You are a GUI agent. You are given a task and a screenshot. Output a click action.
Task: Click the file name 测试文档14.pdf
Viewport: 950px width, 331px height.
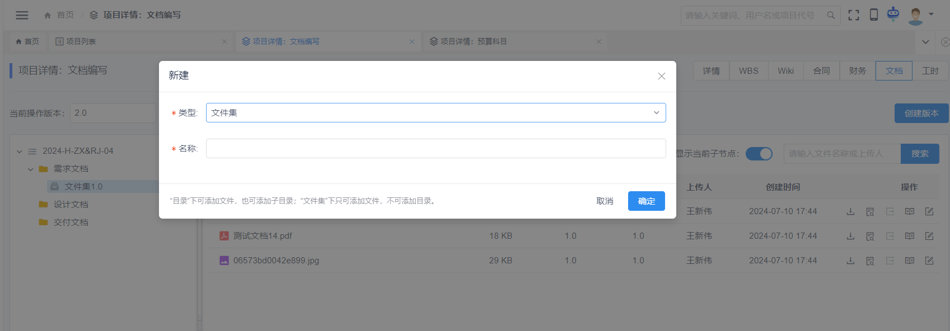click(263, 236)
